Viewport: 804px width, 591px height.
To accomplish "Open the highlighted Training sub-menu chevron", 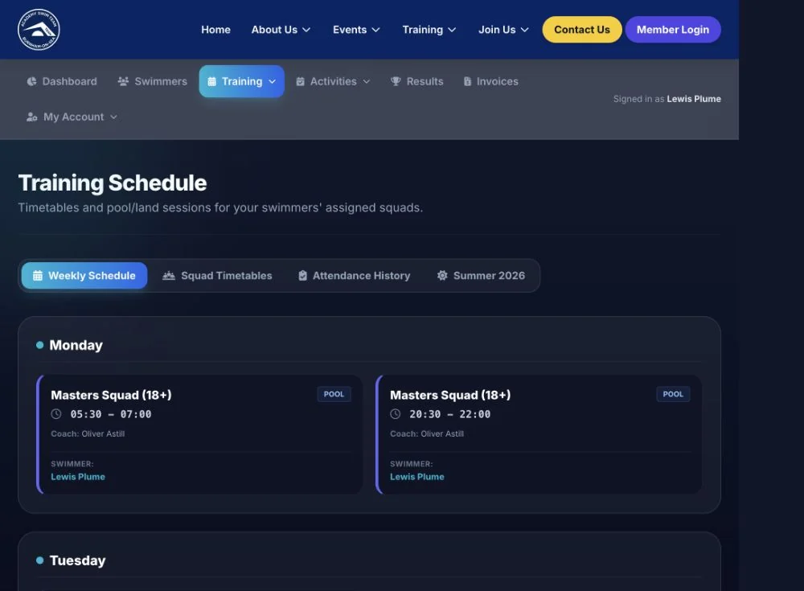I will pos(273,81).
